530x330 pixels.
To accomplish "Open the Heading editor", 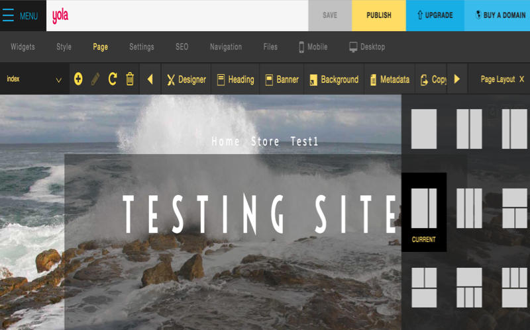I will coord(235,79).
